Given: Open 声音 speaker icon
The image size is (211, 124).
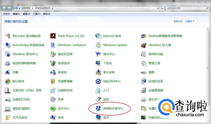Looking at the screenshot, I should click(53, 99).
